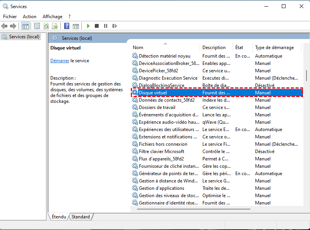Open the Affichage menu

click(x=52, y=17)
